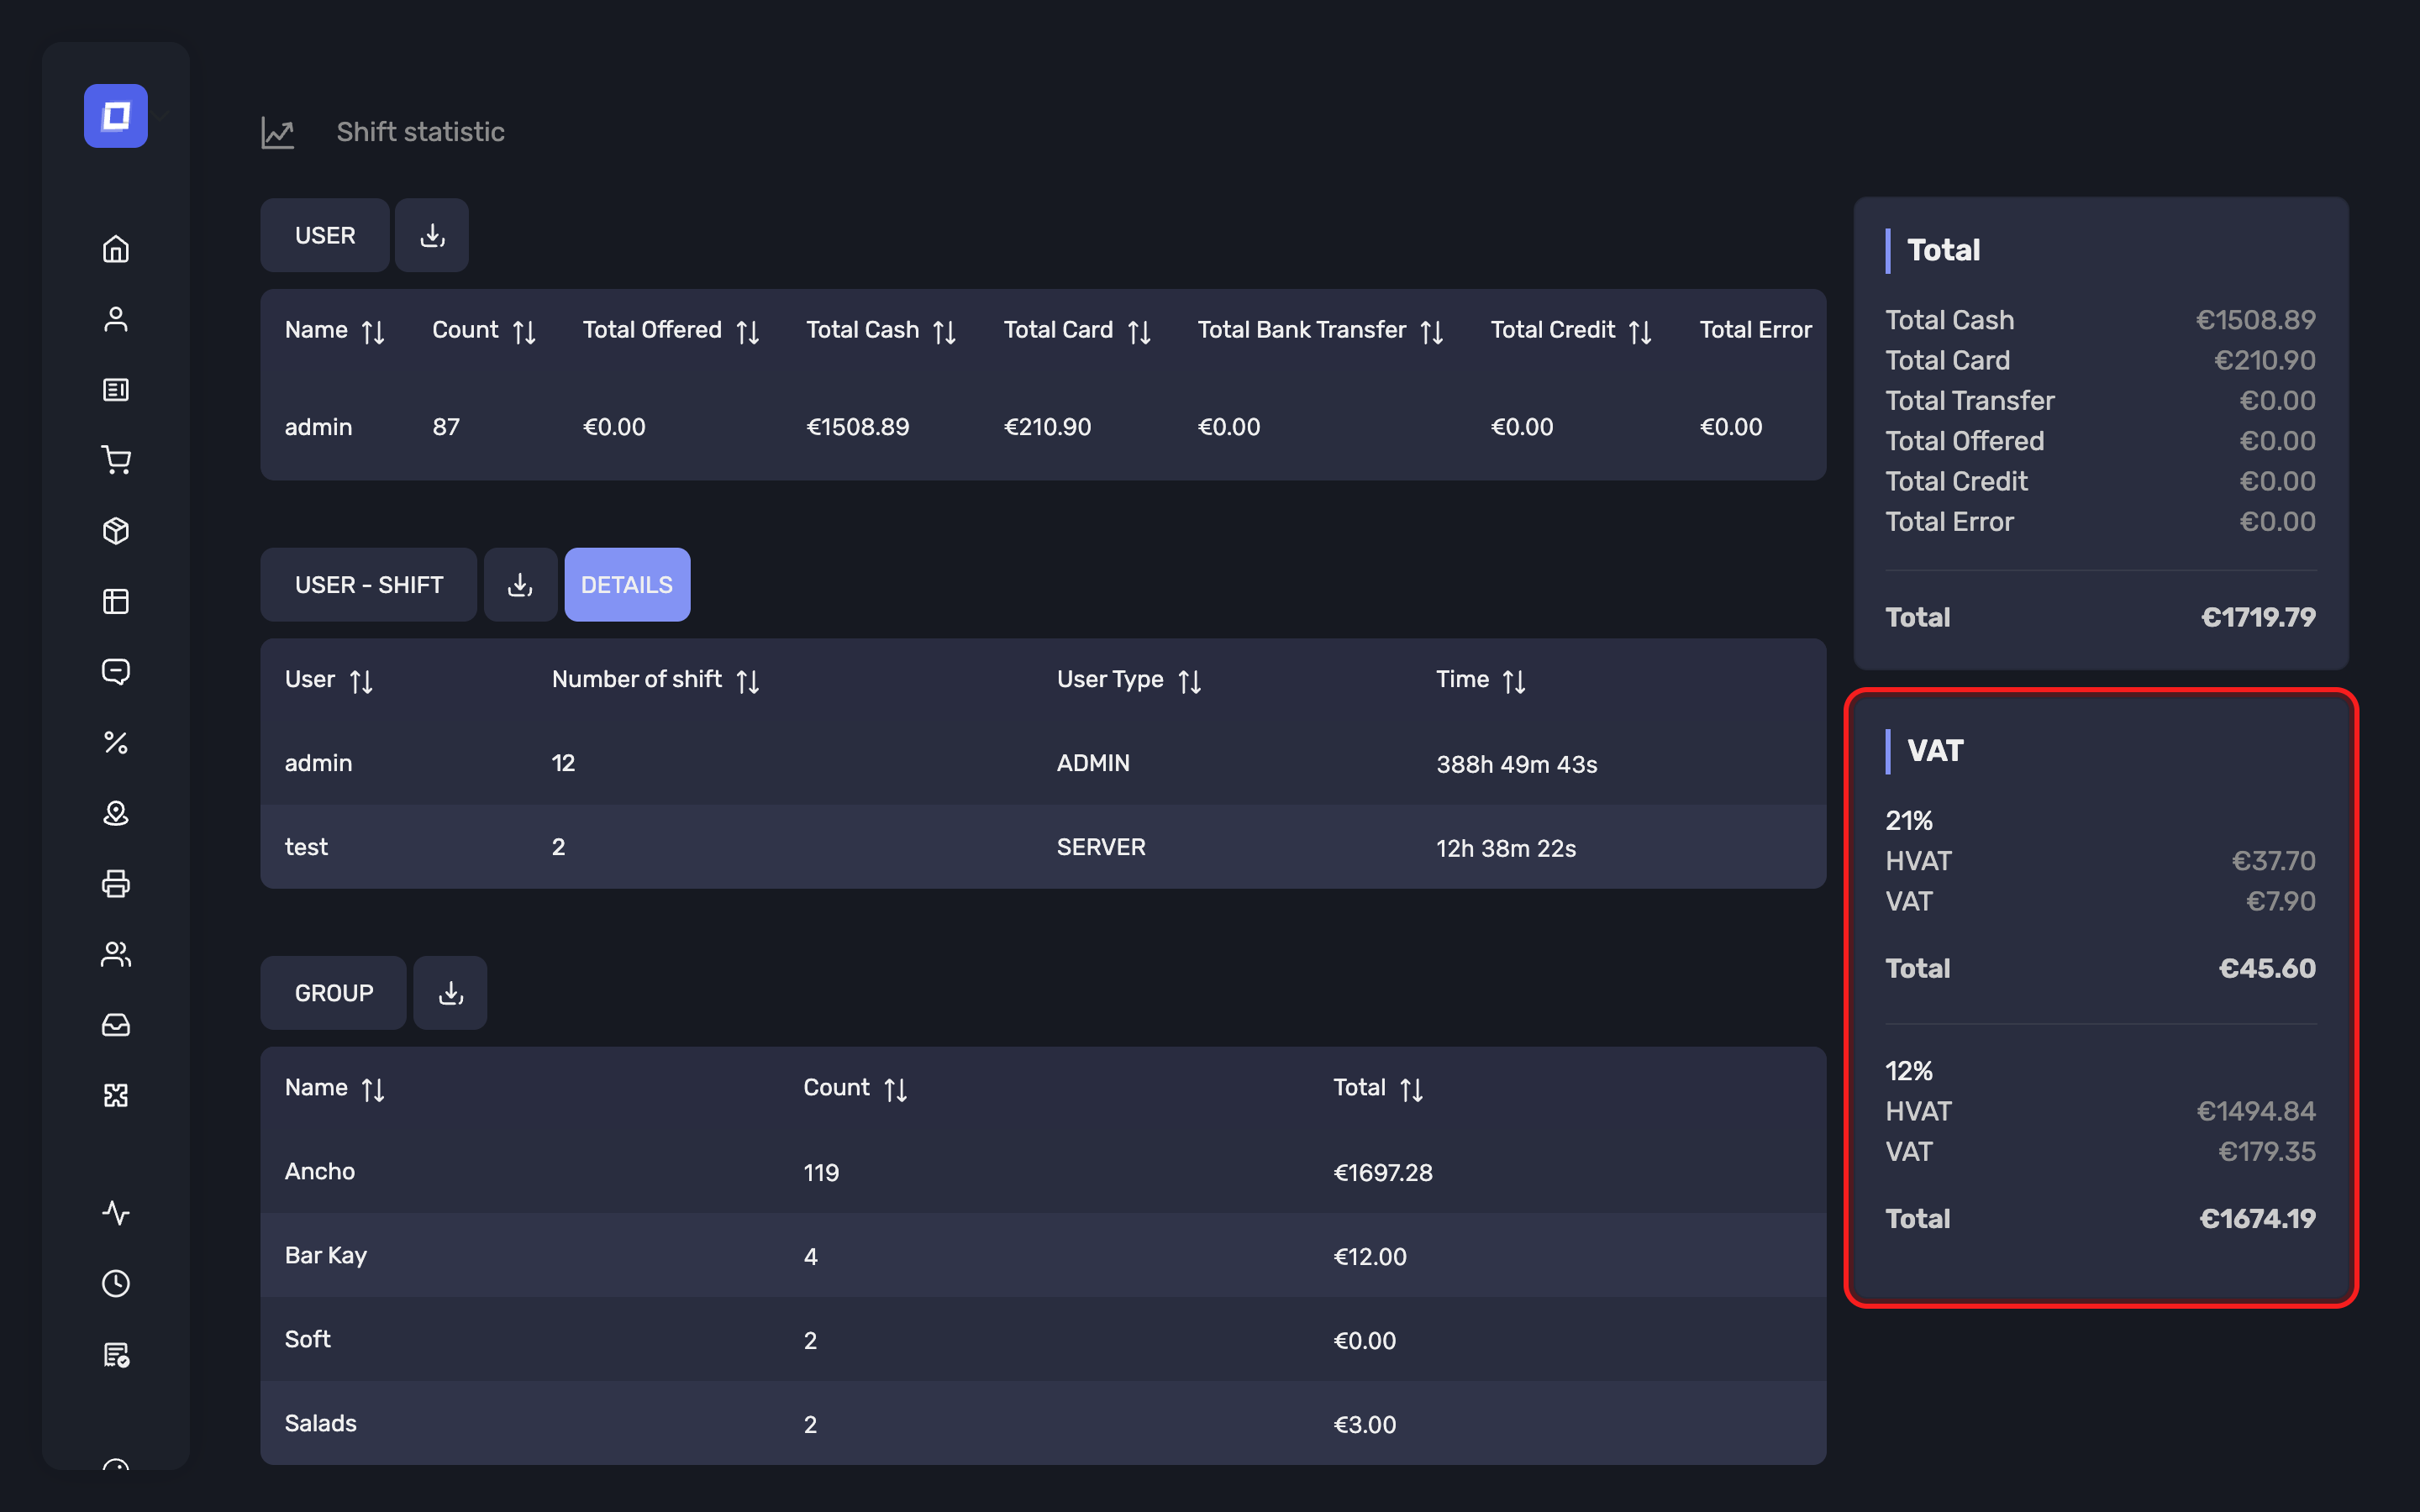Open the single user icon in sidebar
2420x1512 pixels.
116,319
